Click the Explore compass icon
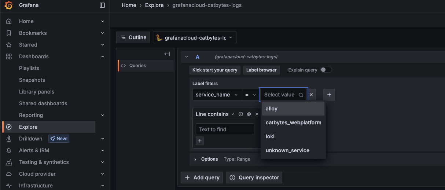The image size is (445, 190). pyautogui.click(x=9, y=127)
